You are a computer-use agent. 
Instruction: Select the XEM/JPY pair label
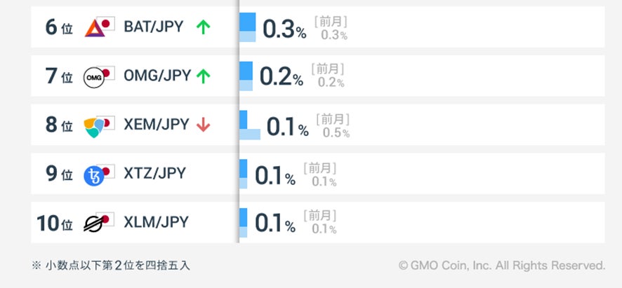pos(156,125)
